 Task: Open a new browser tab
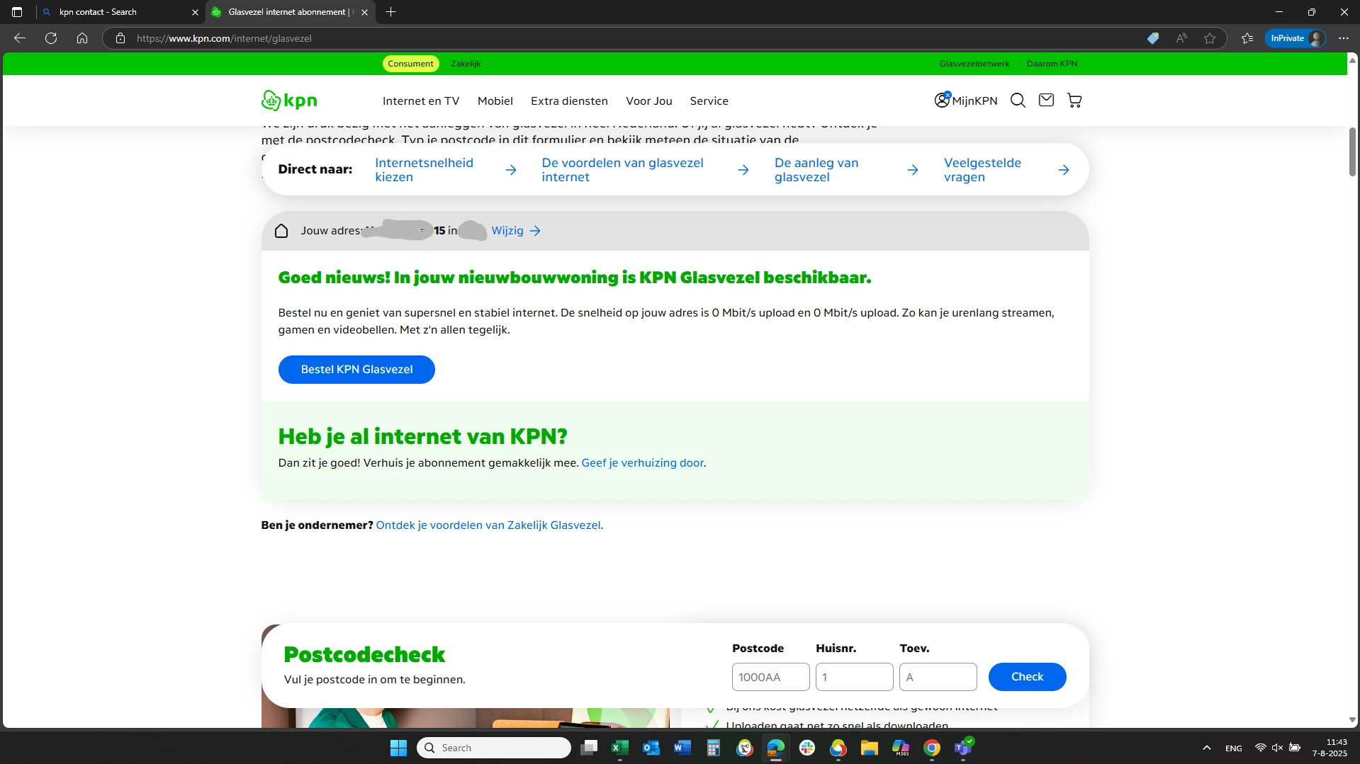[390, 12]
